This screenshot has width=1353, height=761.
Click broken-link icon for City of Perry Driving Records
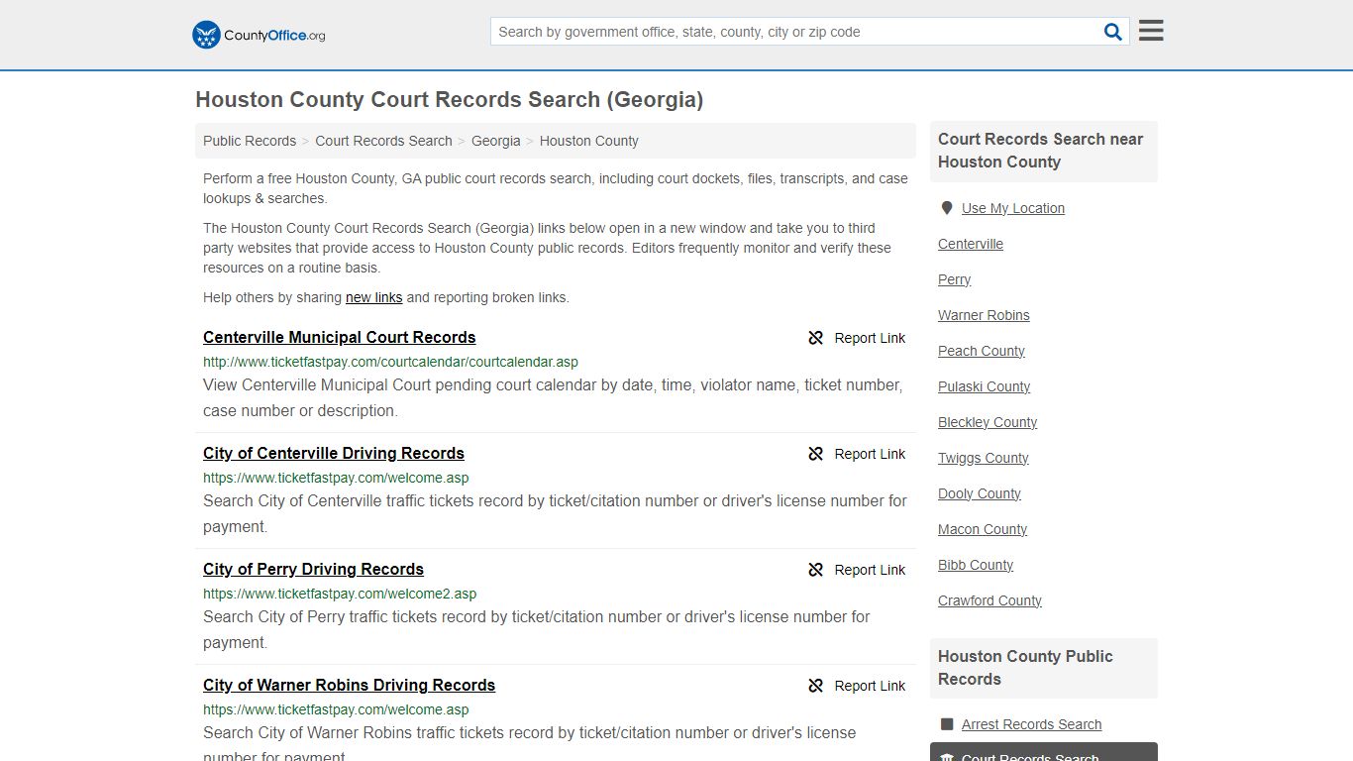[x=816, y=570]
